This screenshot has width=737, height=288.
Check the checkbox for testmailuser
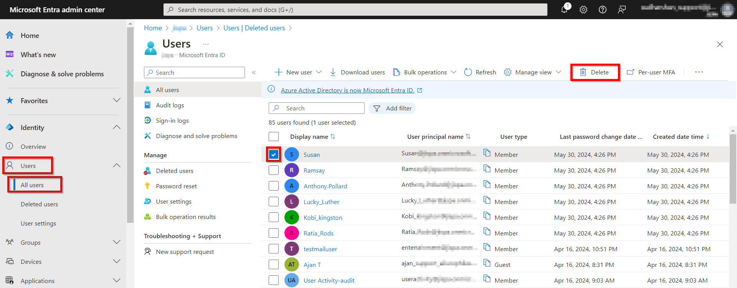pyautogui.click(x=274, y=249)
